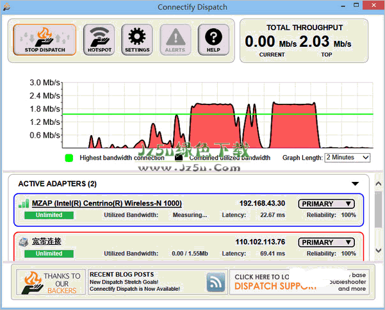Screen dimensions: 385x310
Task: Click the MZAP Reliability 100% value
Action: tap(348, 215)
